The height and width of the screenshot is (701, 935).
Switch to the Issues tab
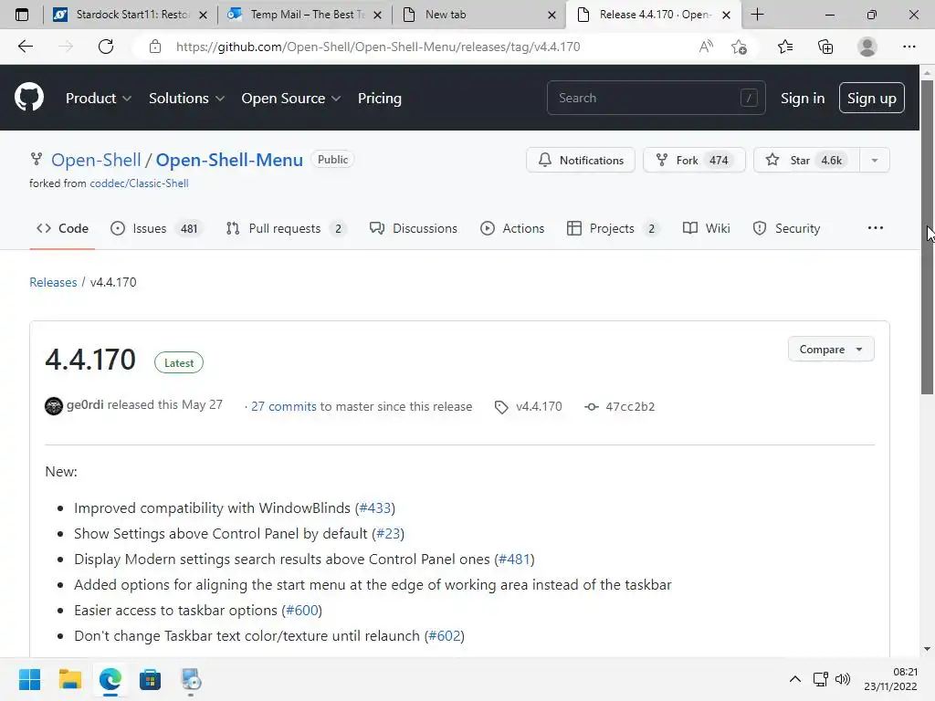156,228
